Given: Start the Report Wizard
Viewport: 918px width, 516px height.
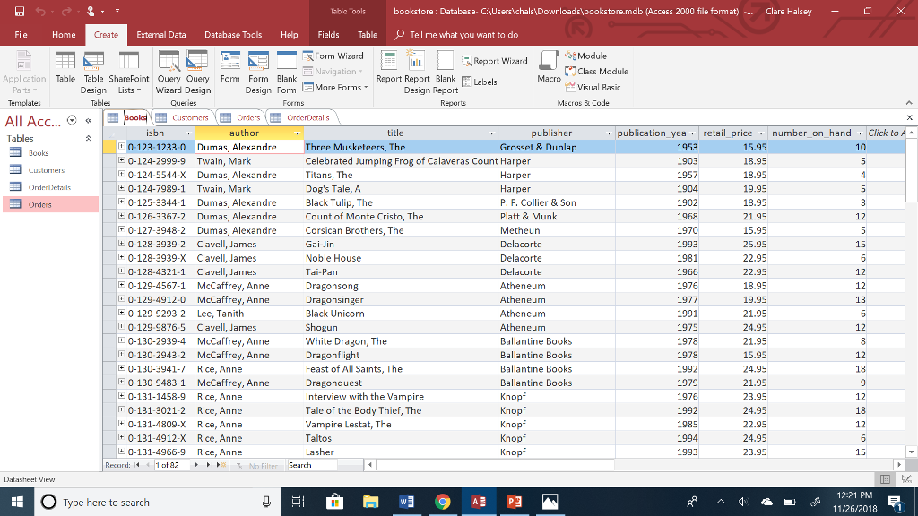Looking at the screenshot, I should 496,59.
